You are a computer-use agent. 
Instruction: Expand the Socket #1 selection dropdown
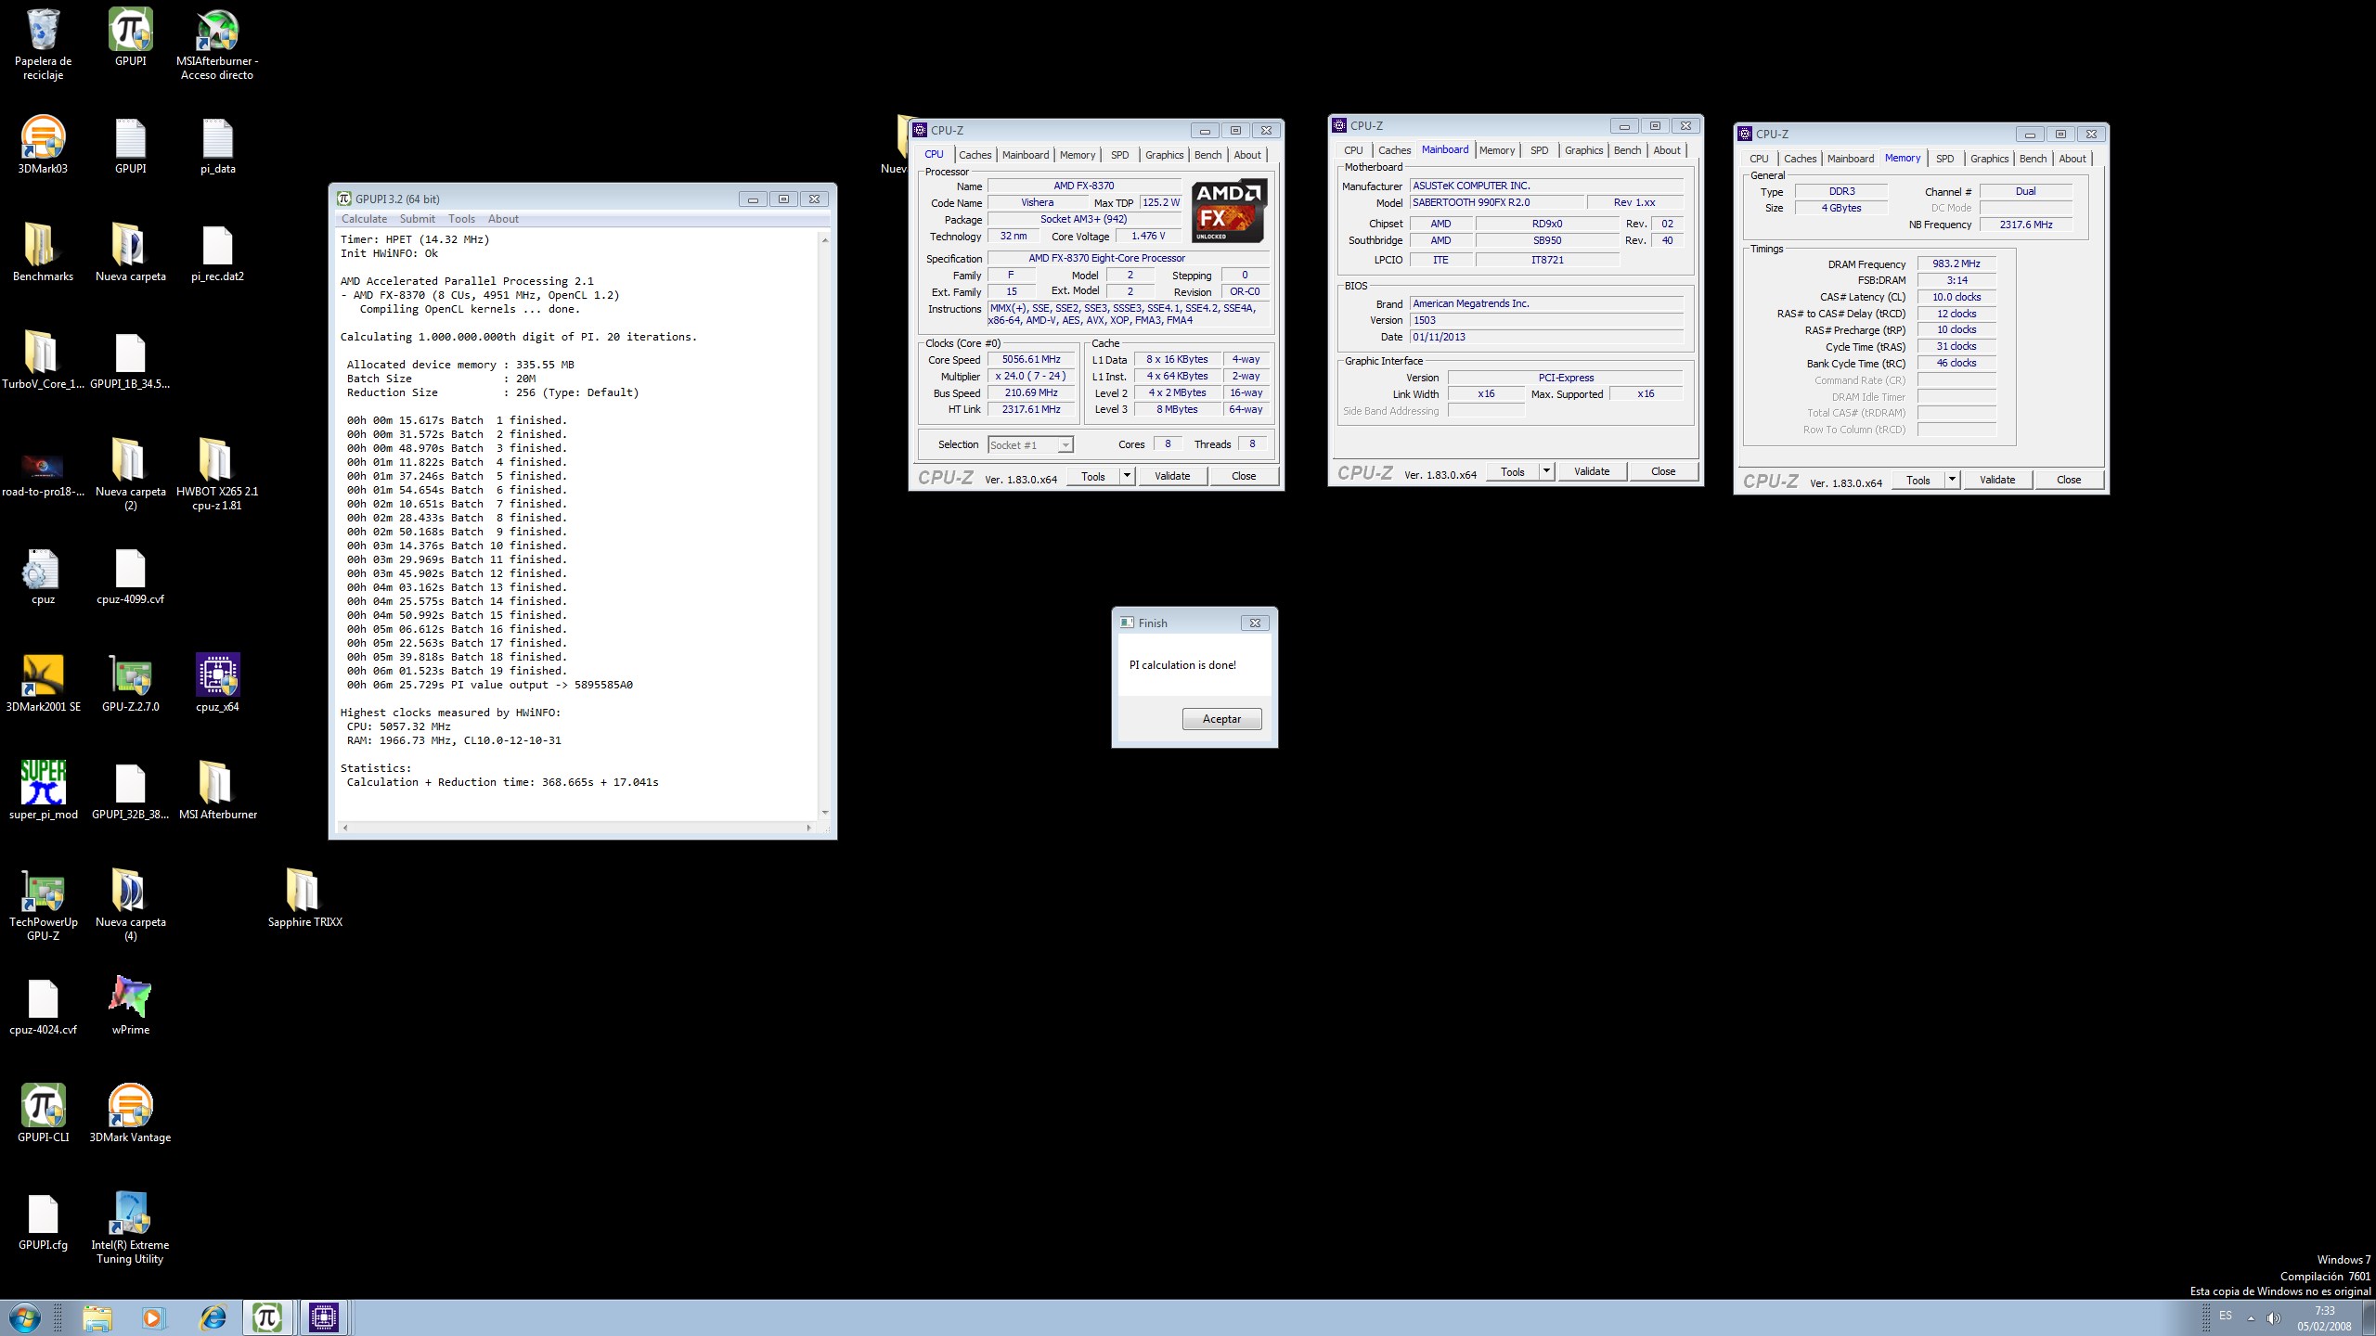pyautogui.click(x=1065, y=445)
